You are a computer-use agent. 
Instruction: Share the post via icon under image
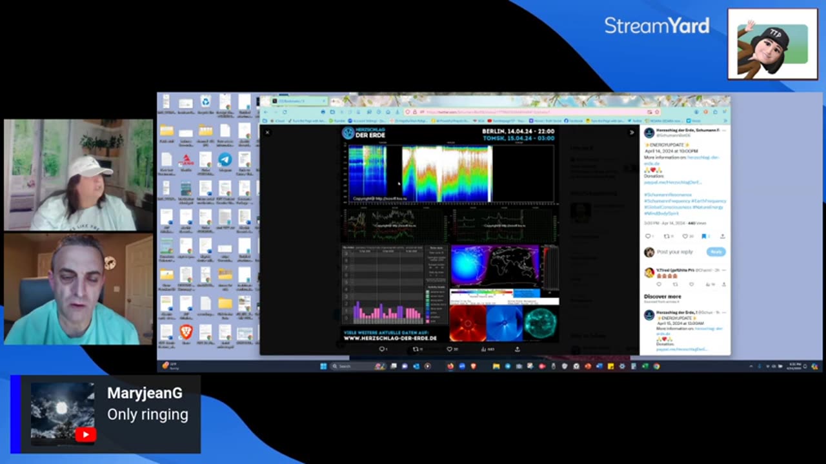[x=517, y=349]
